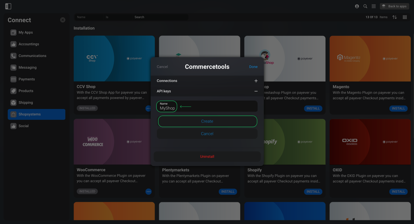Click the Shopify title text

[x=255, y=170]
